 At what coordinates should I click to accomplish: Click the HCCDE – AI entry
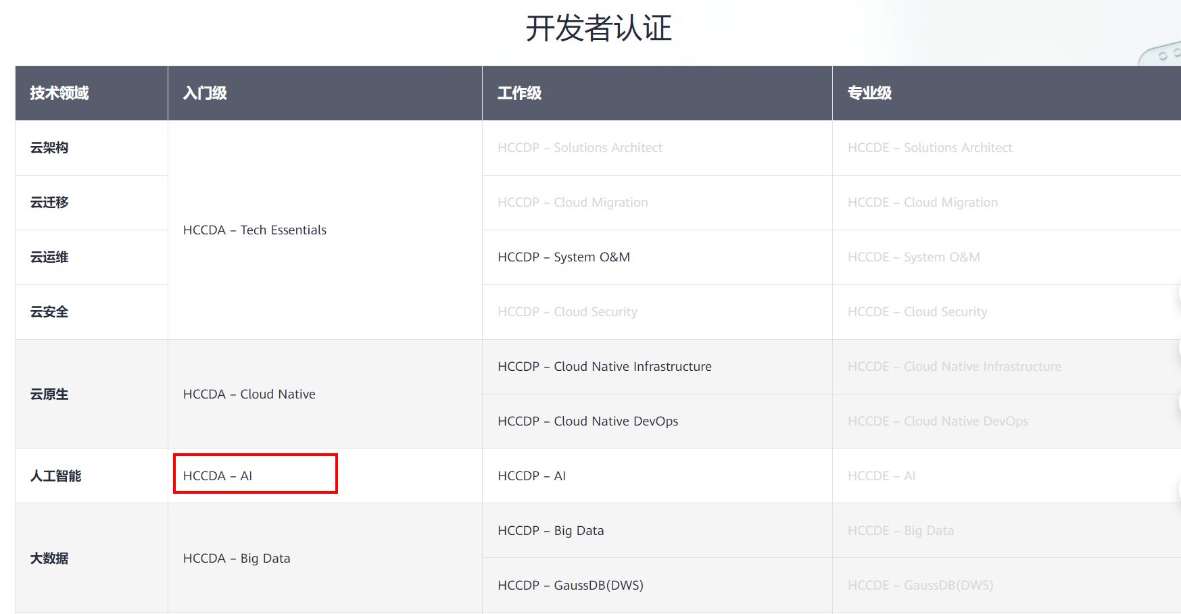[882, 476]
